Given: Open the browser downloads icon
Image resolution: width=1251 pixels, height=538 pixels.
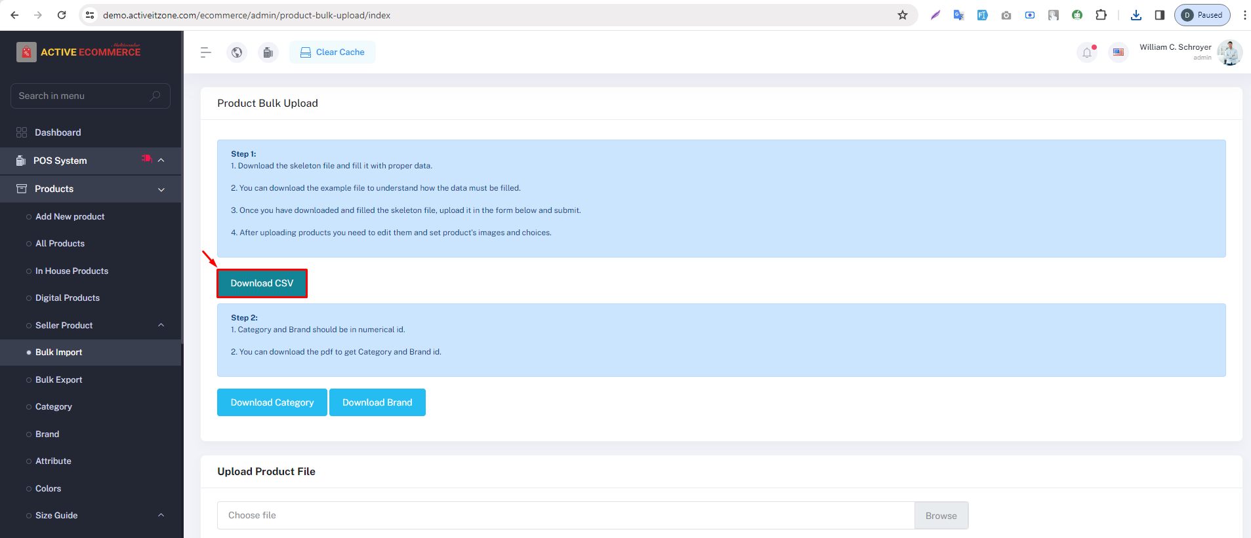Looking at the screenshot, I should pyautogui.click(x=1136, y=15).
